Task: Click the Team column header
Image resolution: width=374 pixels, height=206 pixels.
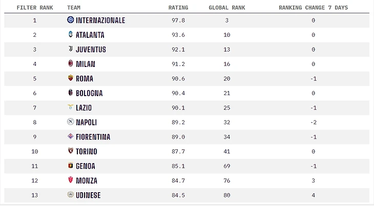Action: click(74, 8)
